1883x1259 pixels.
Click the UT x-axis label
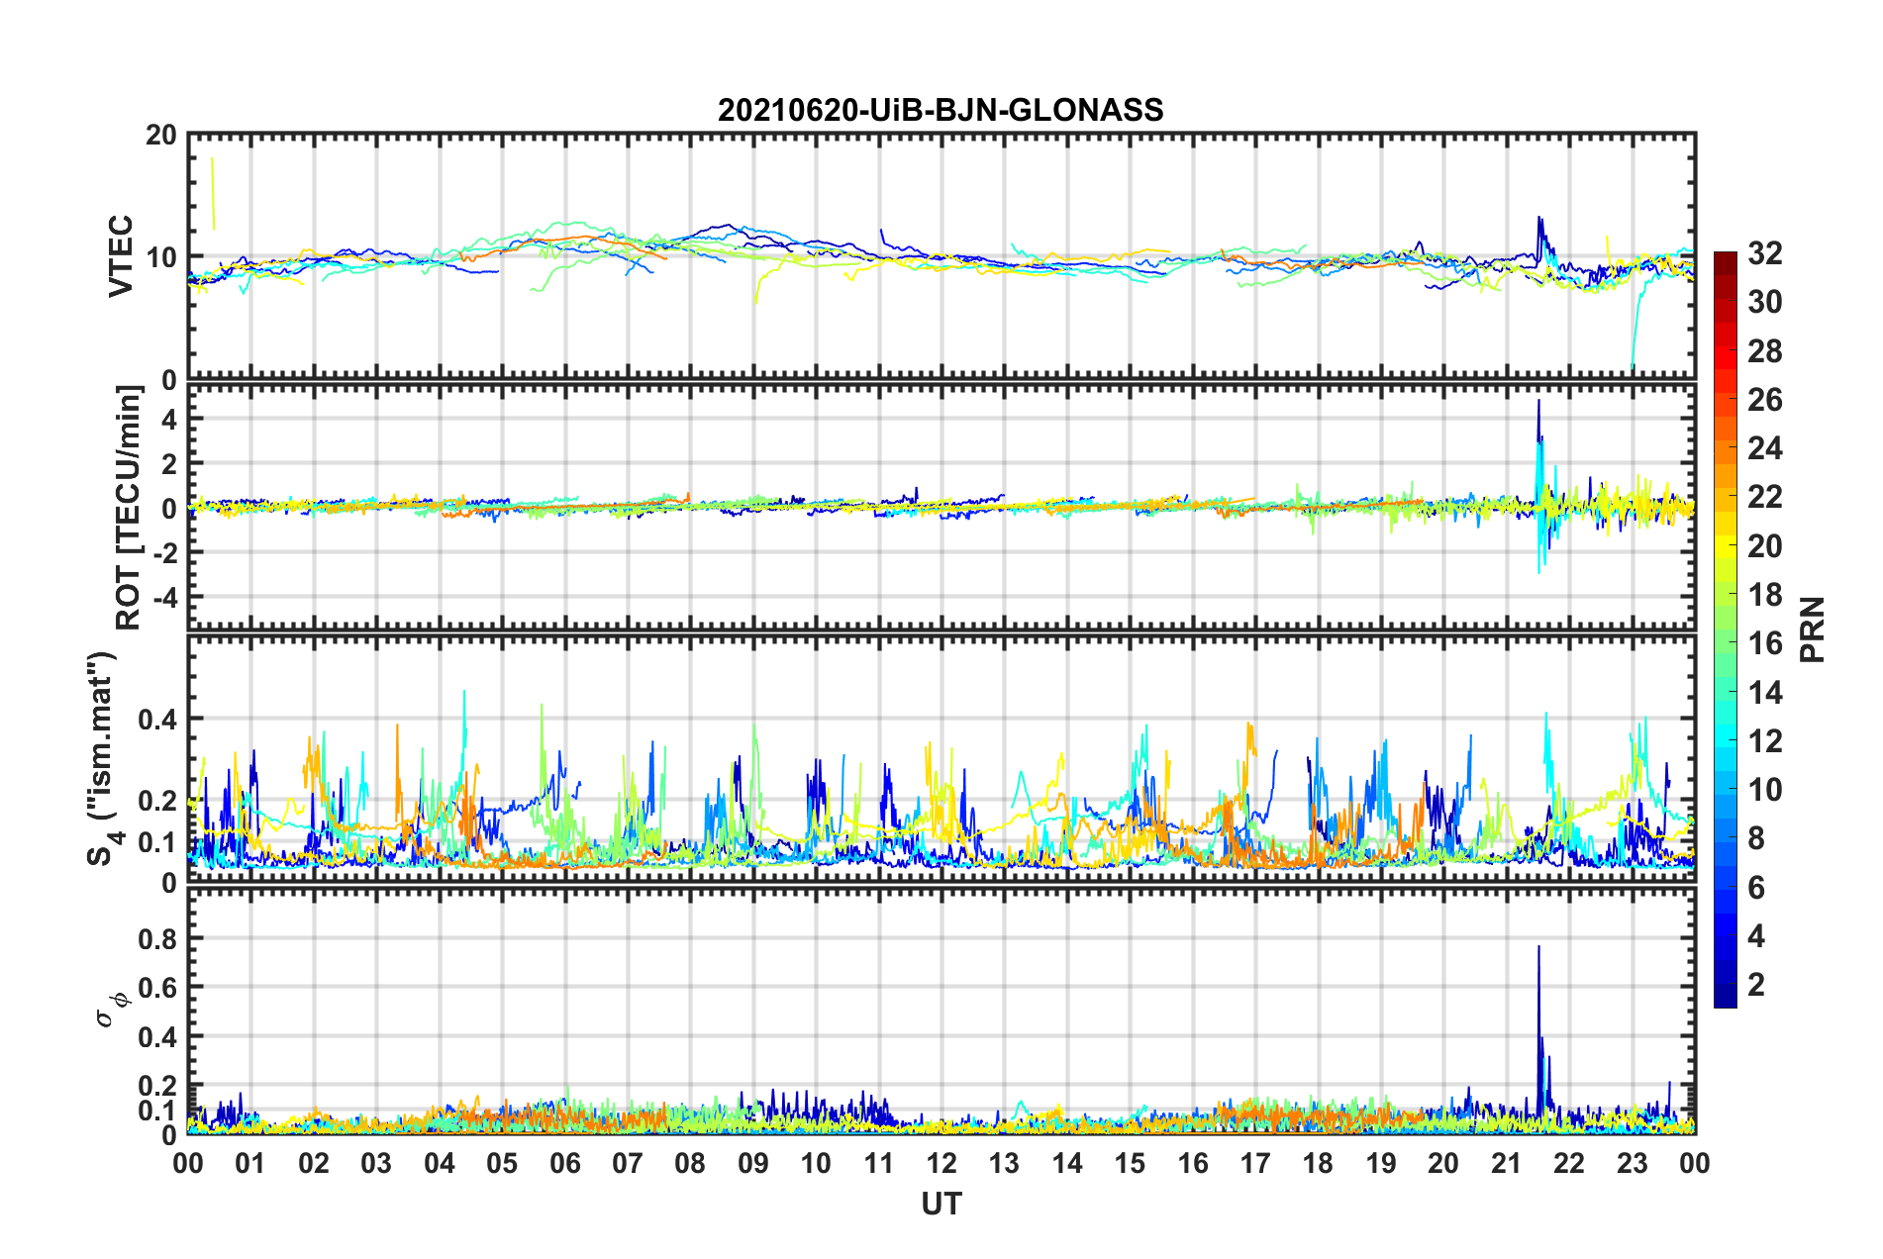[x=941, y=1204]
